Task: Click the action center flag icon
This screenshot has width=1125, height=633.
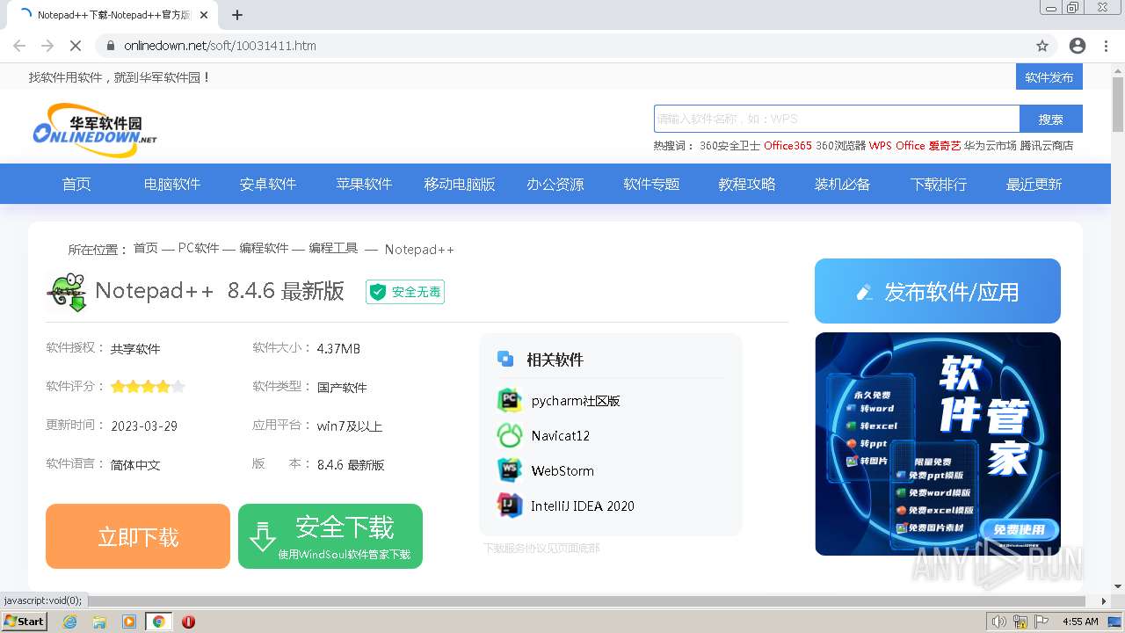Action: pos(1042,622)
